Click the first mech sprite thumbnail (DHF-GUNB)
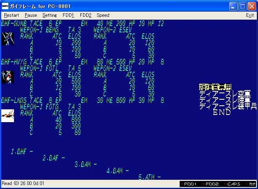 click(x=8, y=38)
